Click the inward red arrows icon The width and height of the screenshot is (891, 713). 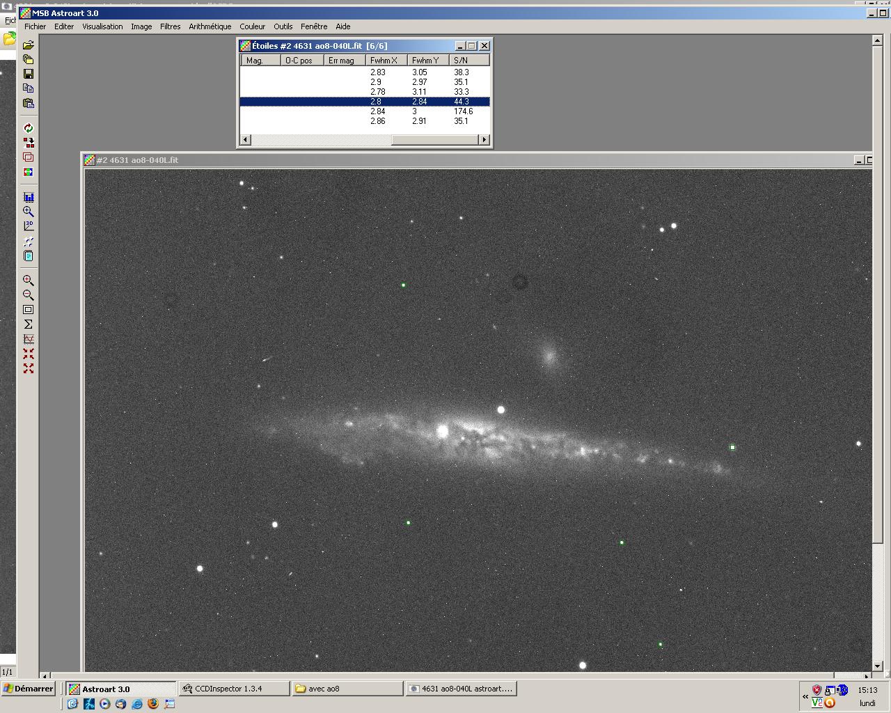click(x=29, y=354)
